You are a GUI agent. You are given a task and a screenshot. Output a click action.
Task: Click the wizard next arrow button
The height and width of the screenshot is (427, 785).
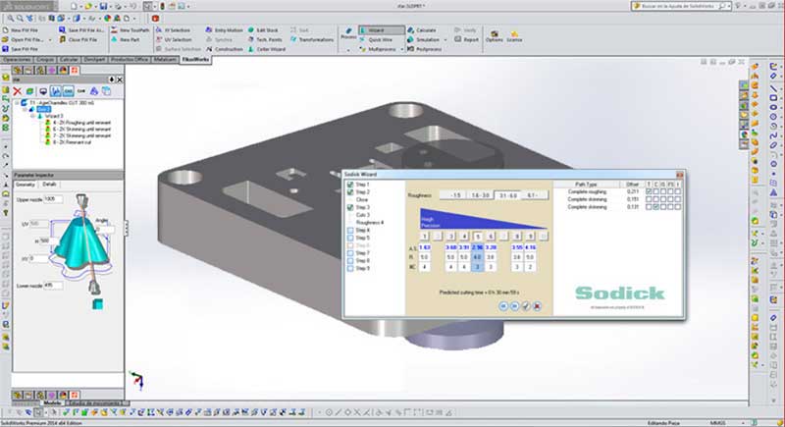click(x=514, y=306)
